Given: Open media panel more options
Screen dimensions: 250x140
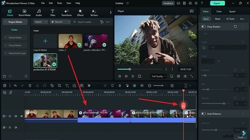Looking at the screenshot, I should click(x=108, y=22).
